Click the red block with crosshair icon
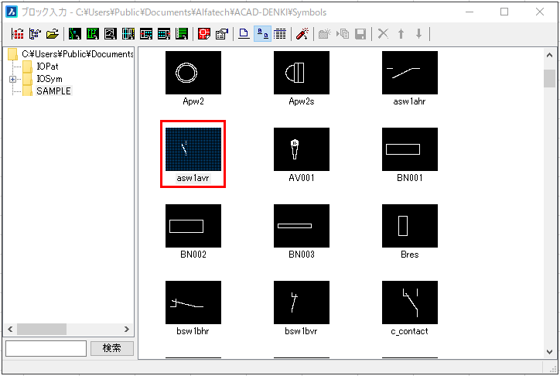 [x=204, y=34]
